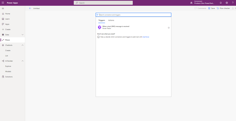Click the Flows label in sidebar
The width and height of the screenshot is (236, 121).
point(7,40)
